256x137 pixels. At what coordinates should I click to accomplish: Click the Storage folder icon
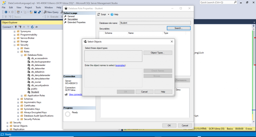(18, 41)
